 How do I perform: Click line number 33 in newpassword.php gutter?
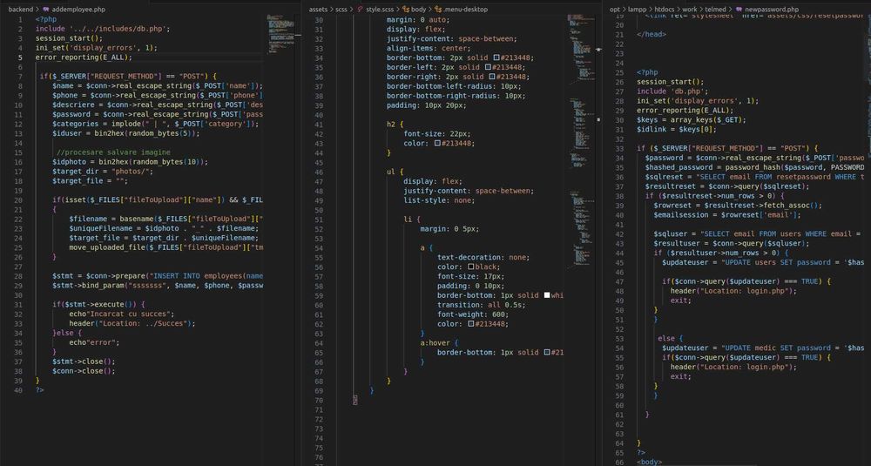pyautogui.click(x=619, y=148)
